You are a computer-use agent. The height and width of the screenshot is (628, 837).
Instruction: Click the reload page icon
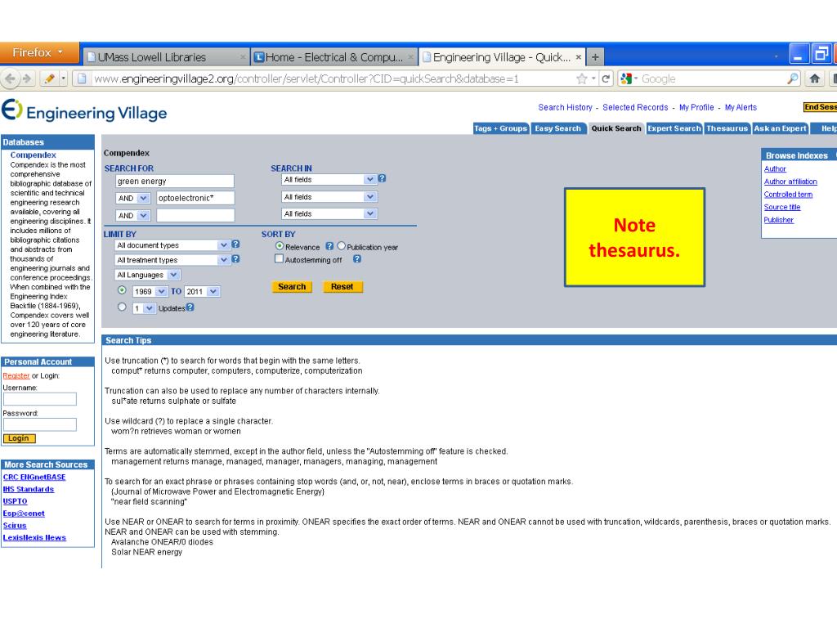tap(606, 78)
